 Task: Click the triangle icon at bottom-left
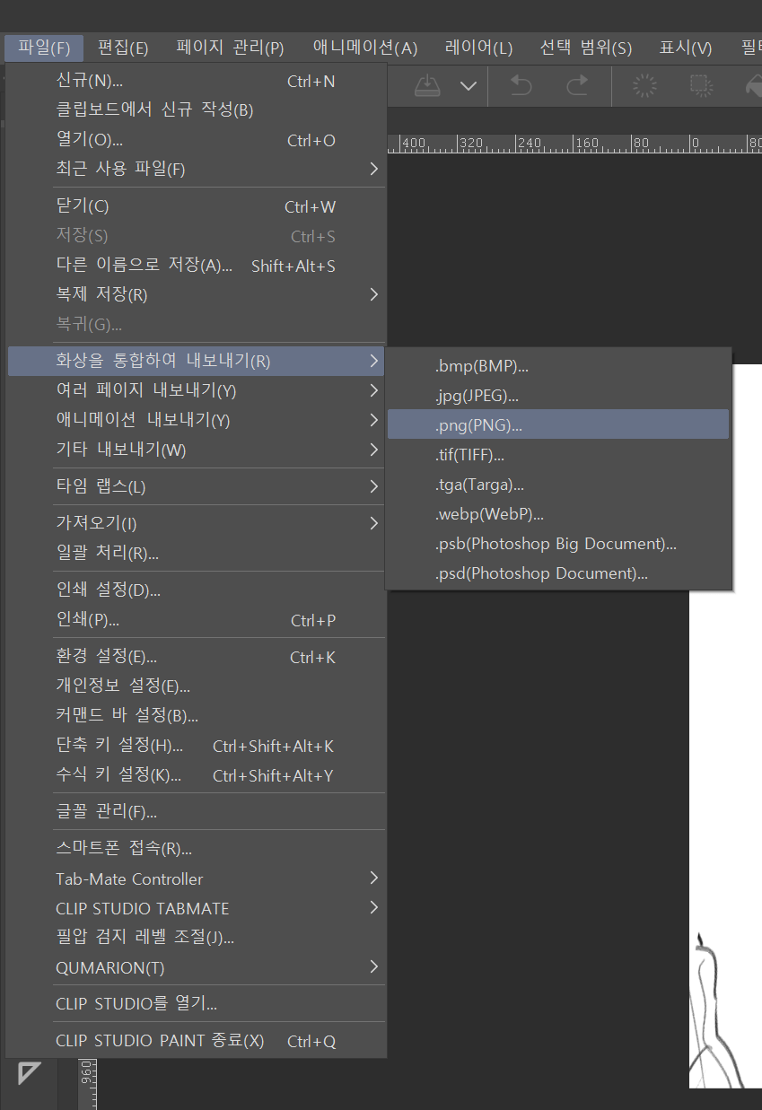(30, 1072)
